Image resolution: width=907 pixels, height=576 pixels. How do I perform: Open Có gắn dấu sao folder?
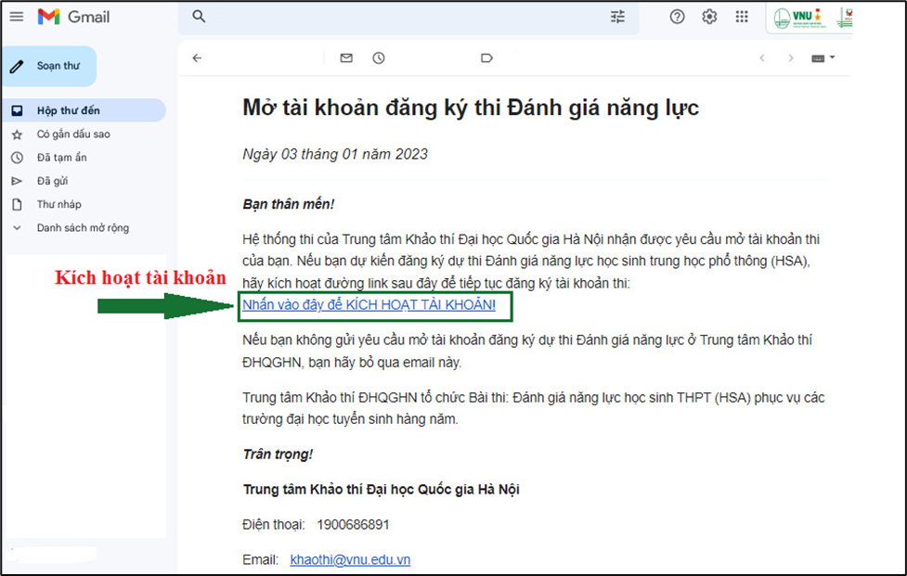[x=72, y=134]
